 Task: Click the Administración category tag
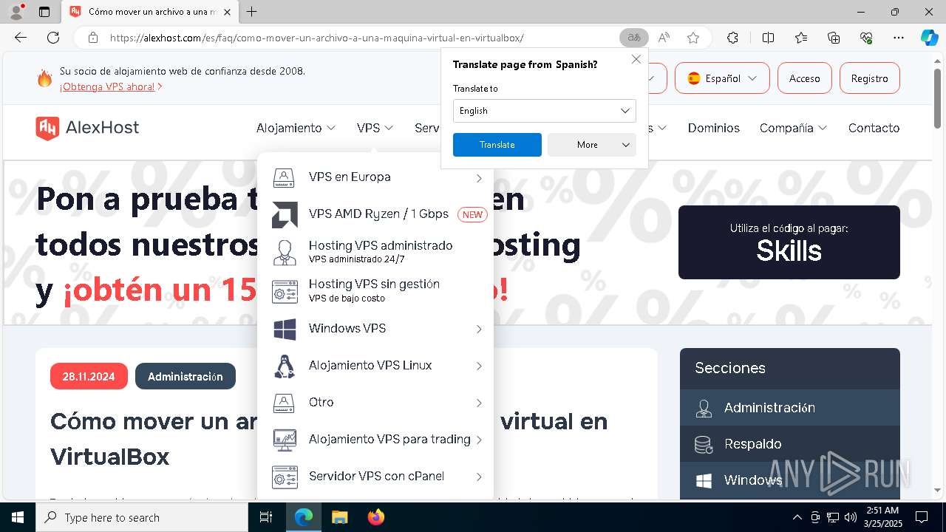pyautogui.click(x=186, y=376)
